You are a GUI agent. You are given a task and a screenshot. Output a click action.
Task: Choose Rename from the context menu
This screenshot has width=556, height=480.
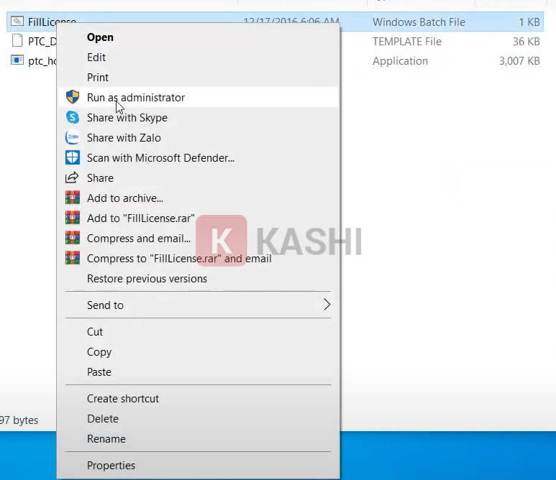click(106, 438)
